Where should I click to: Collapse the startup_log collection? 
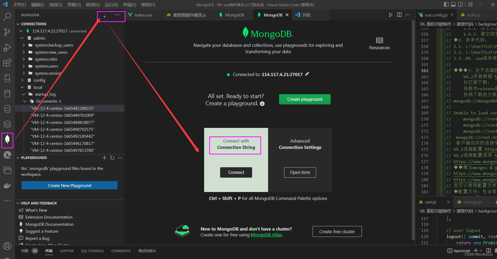pyautogui.click(x=24, y=94)
